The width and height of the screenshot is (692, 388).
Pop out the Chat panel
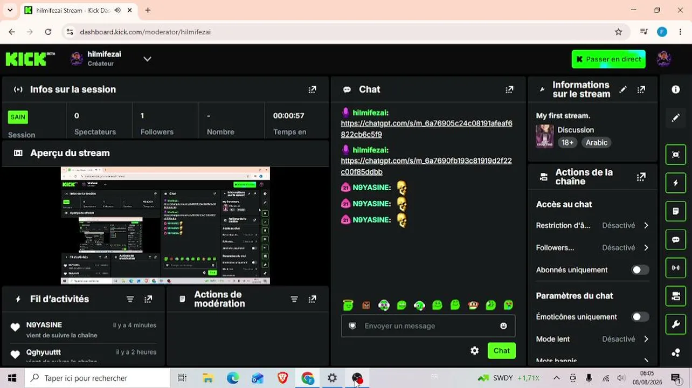click(x=509, y=90)
